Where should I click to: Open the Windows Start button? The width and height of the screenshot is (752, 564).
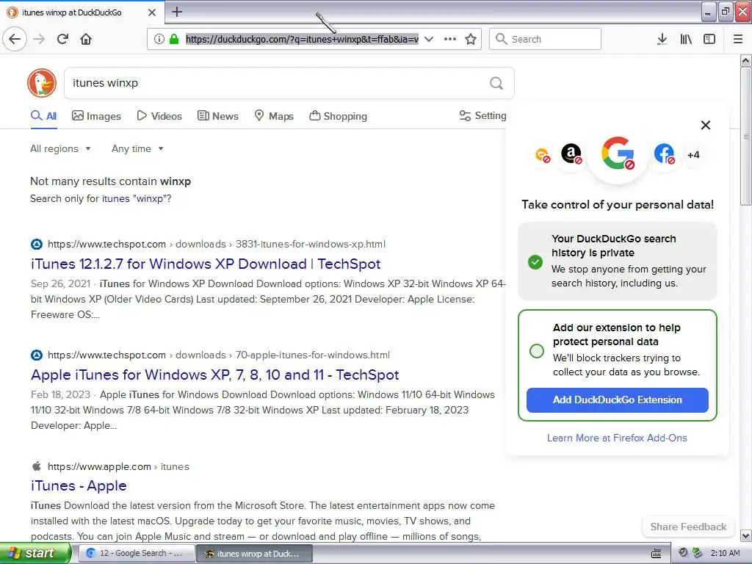(x=35, y=553)
